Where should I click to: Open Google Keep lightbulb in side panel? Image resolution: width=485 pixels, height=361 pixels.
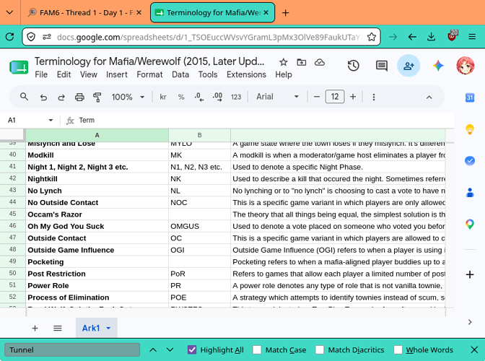470,129
